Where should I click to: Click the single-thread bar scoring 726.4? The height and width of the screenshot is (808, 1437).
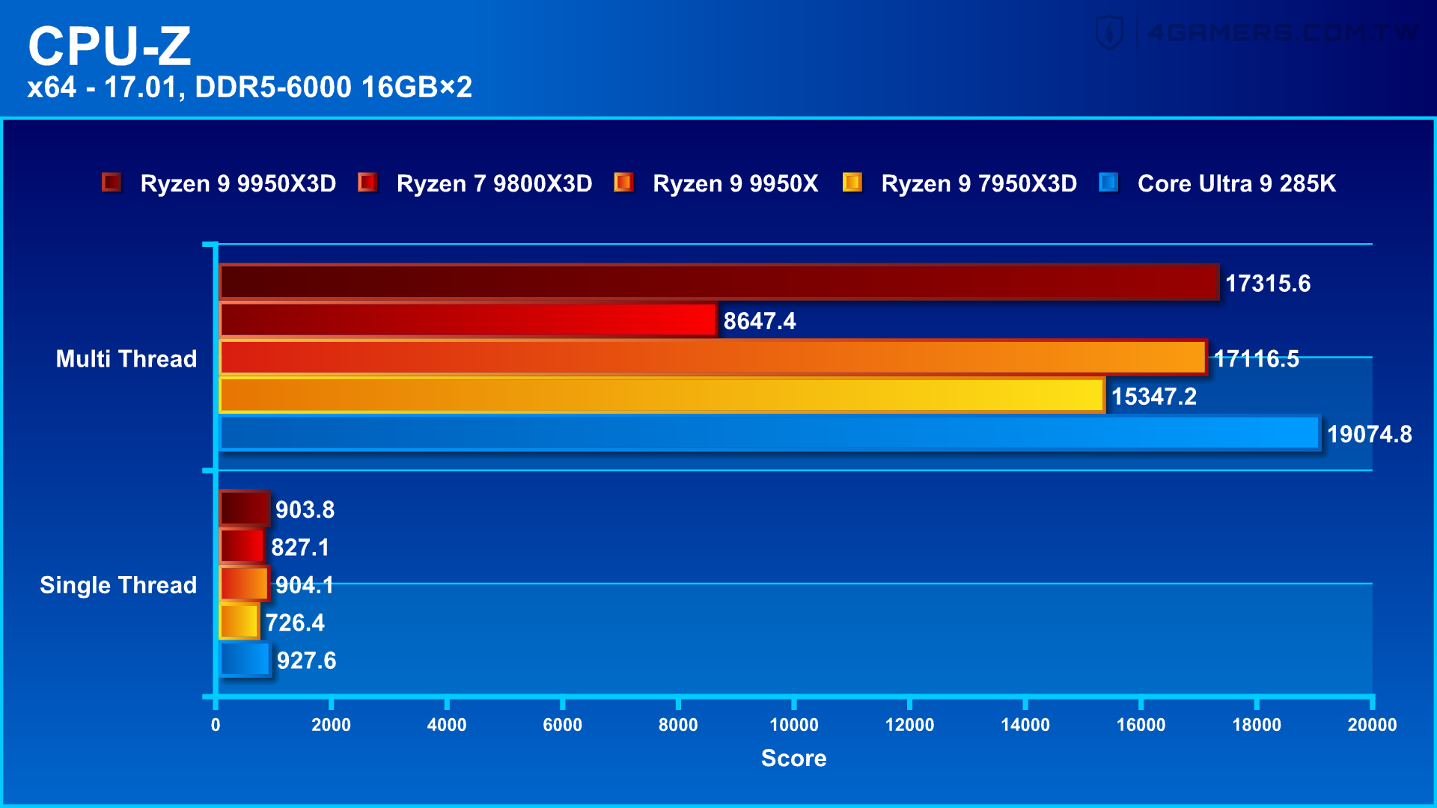(239, 621)
